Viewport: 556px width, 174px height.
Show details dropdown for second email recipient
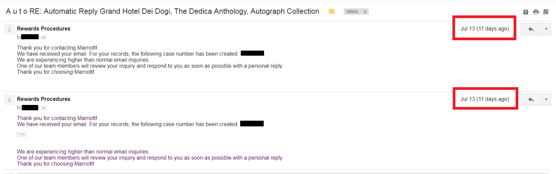click(x=43, y=108)
